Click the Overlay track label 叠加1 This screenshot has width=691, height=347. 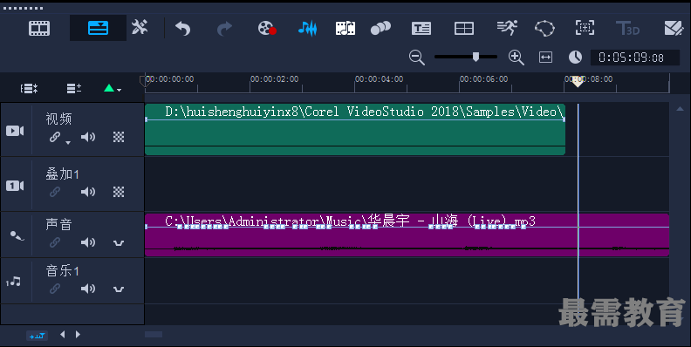62,174
